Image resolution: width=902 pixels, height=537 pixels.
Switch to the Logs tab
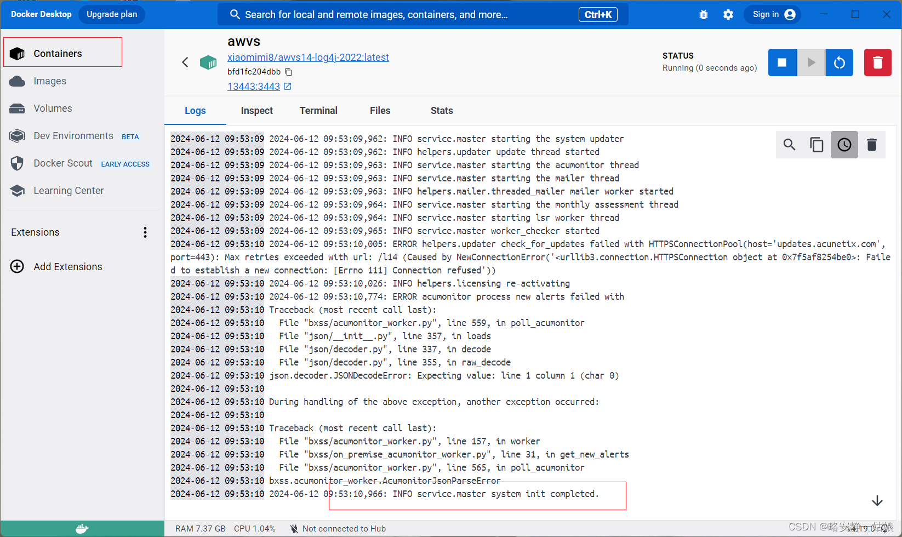click(195, 111)
